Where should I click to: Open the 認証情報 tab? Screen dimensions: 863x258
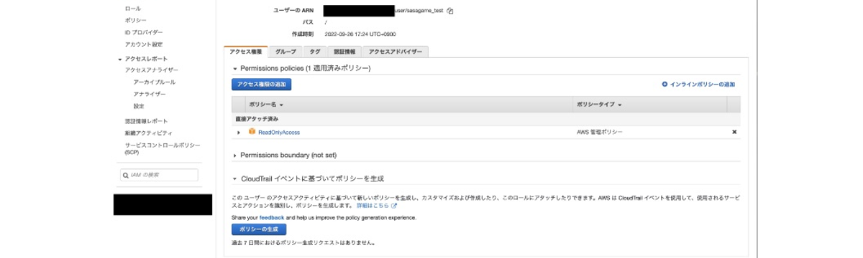click(344, 52)
